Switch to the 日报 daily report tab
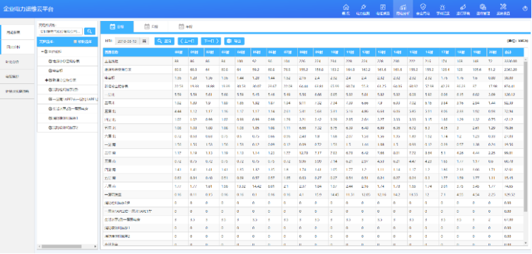Screen dimensions: 532x254 [x=117, y=26]
